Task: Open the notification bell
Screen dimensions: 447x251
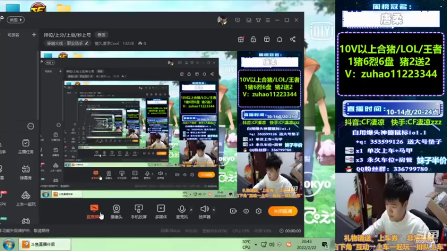Action: point(279,39)
